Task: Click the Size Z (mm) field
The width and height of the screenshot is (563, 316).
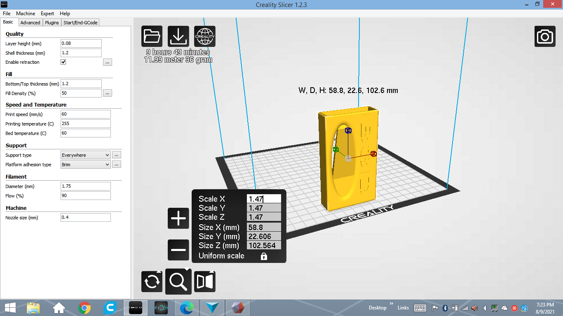Action: pos(264,245)
